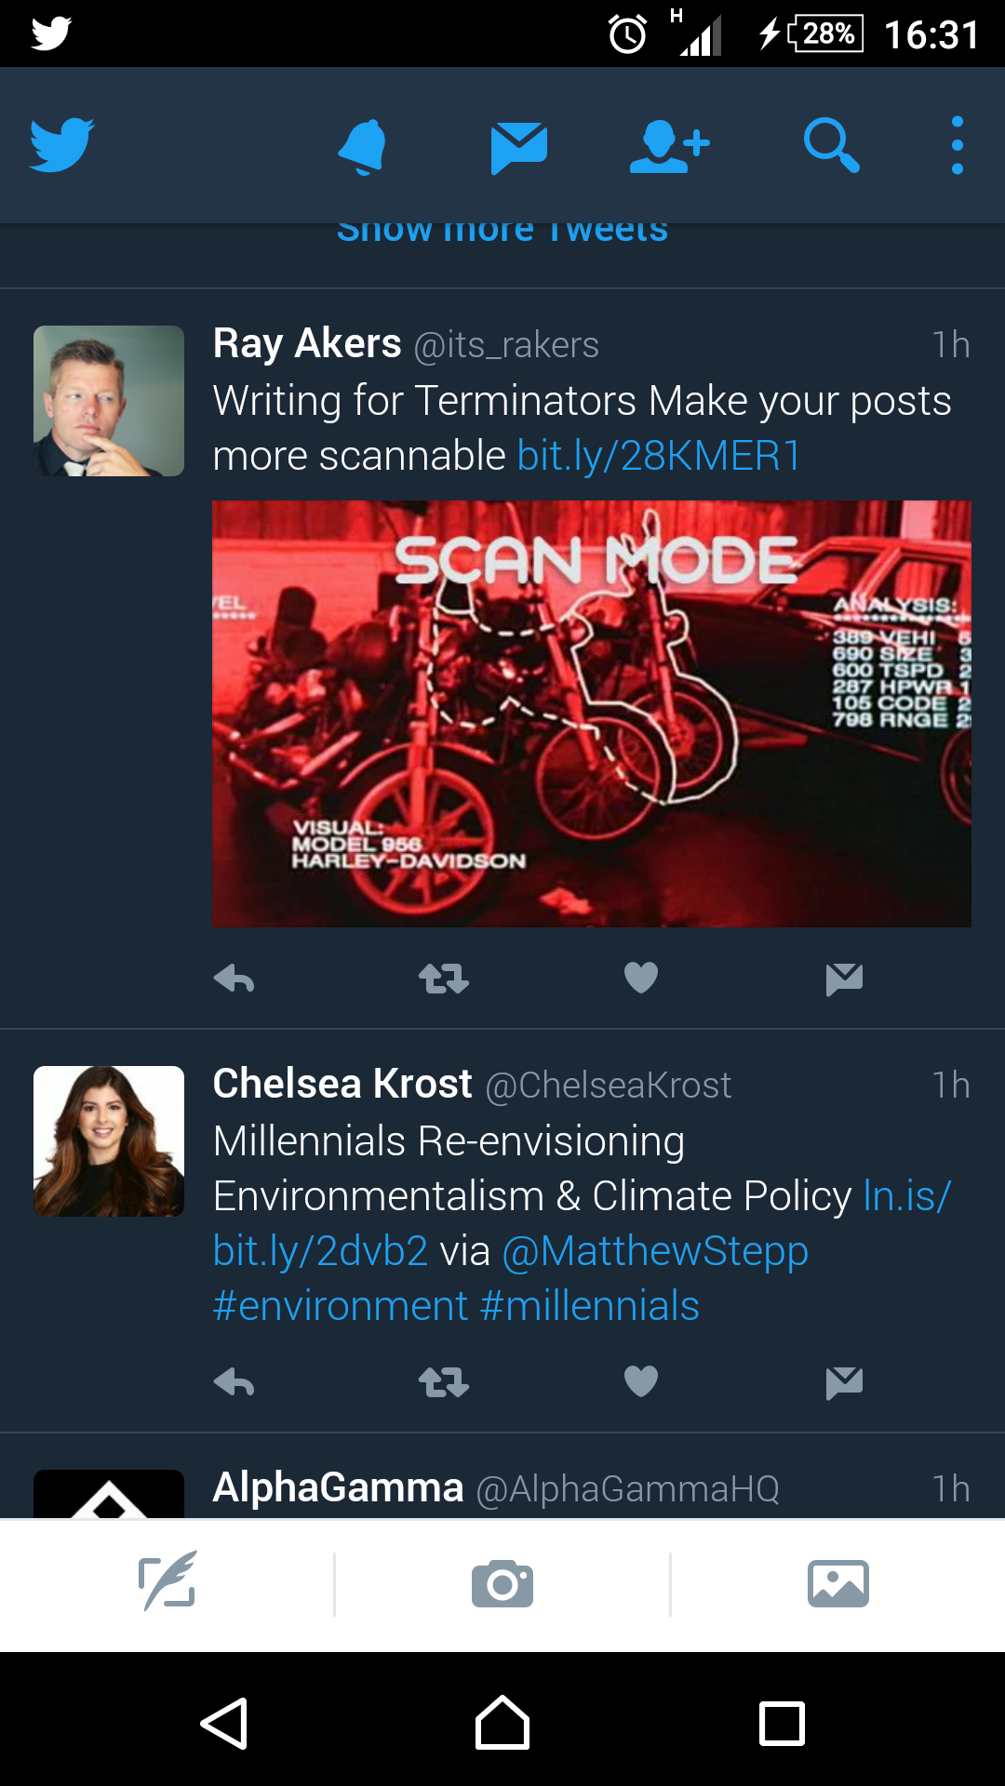Open the three-dot overflow menu

click(957, 146)
